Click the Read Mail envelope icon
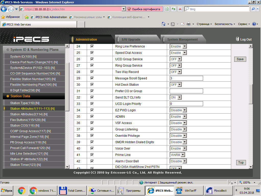 (182, 24)
